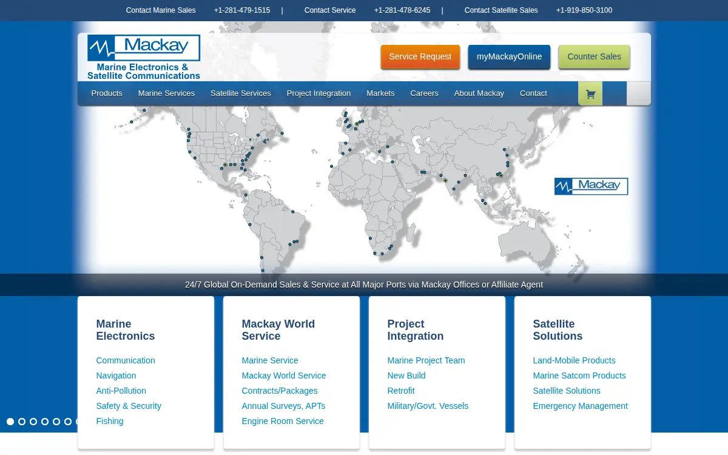This screenshot has height=455, width=728.
Task: Select the first filled slideshow dot
Action: (10, 422)
